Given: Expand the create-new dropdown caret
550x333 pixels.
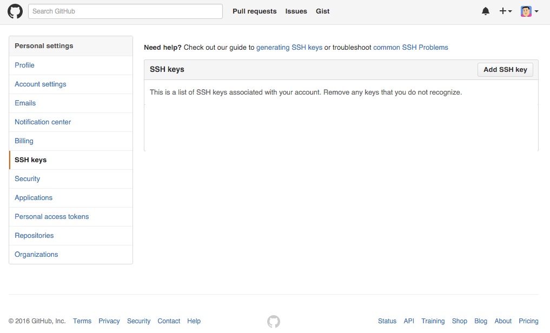Looking at the screenshot, I should point(509,12).
